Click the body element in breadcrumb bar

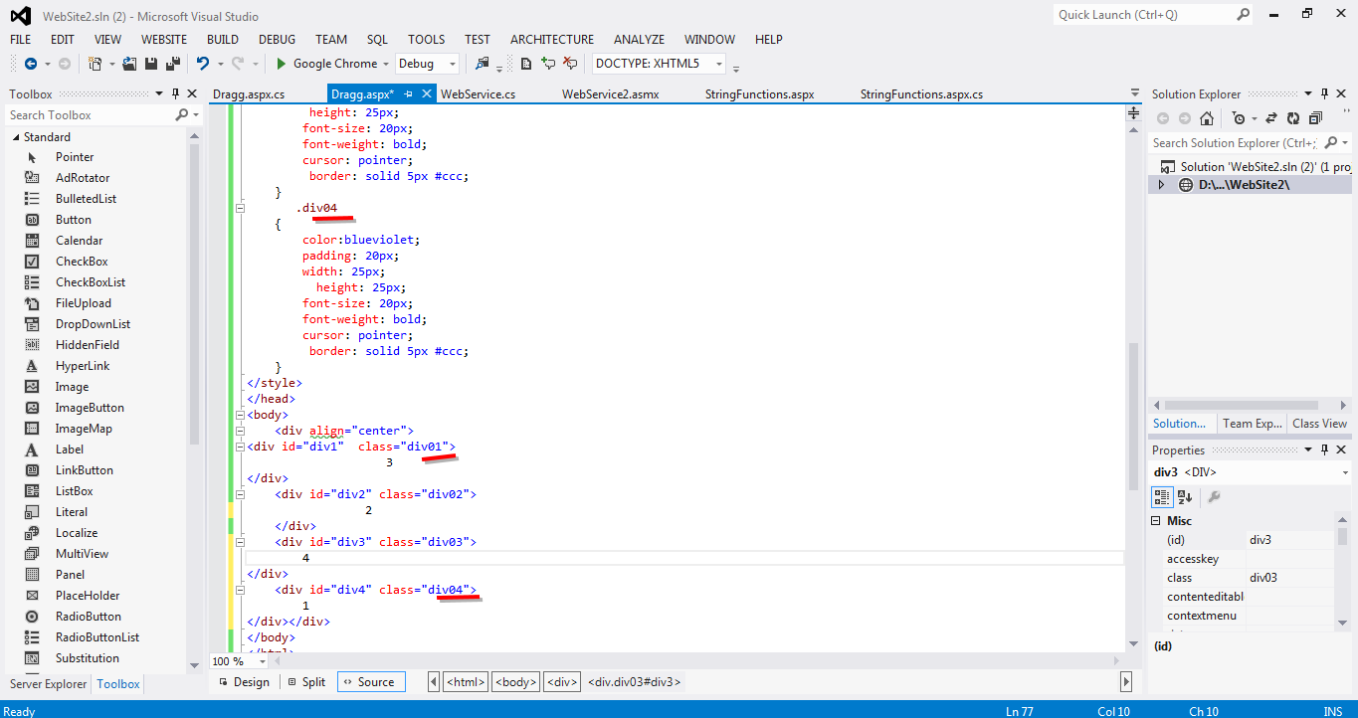514,681
